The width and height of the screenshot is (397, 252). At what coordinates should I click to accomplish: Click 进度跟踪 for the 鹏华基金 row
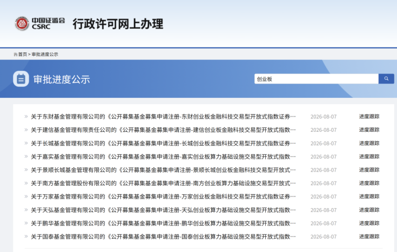pyautogui.click(x=369, y=223)
